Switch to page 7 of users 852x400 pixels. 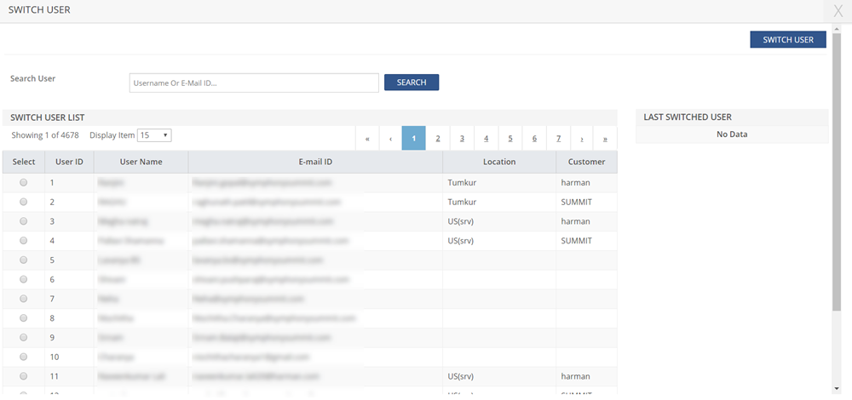point(558,138)
